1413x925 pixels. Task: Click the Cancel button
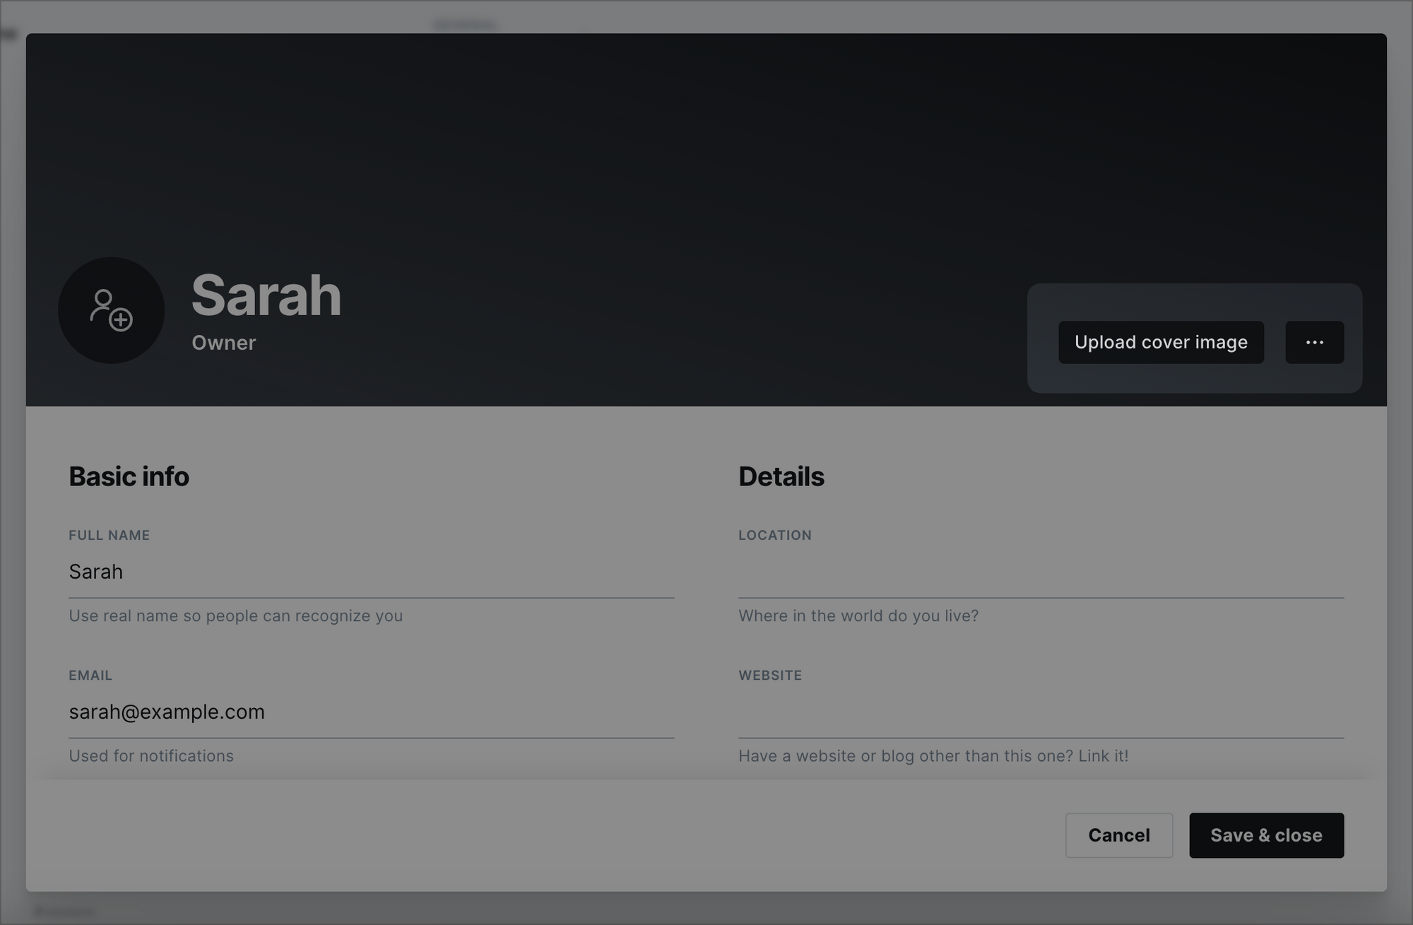click(1119, 835)
